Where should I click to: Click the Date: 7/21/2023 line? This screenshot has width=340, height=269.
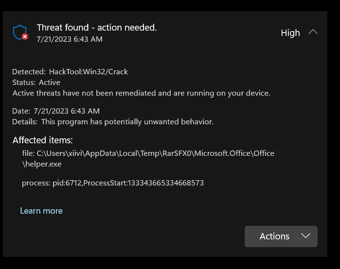click(56, 111)
